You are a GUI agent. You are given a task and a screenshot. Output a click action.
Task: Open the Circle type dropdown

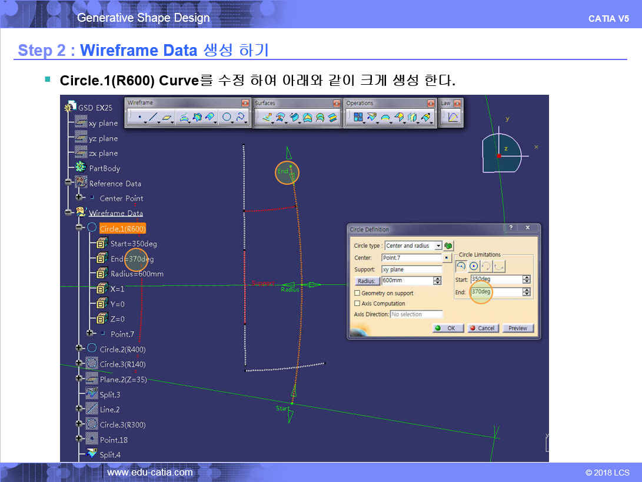pos(438,246)
